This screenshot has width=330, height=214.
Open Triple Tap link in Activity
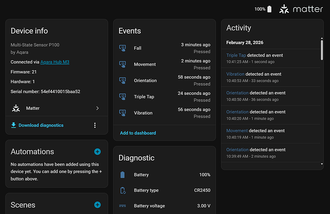click(236, 56)
